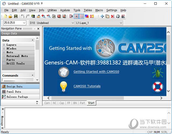The image size is (172, 134).
Task: Select the Release Package pane button
Action: coord(20,97)
